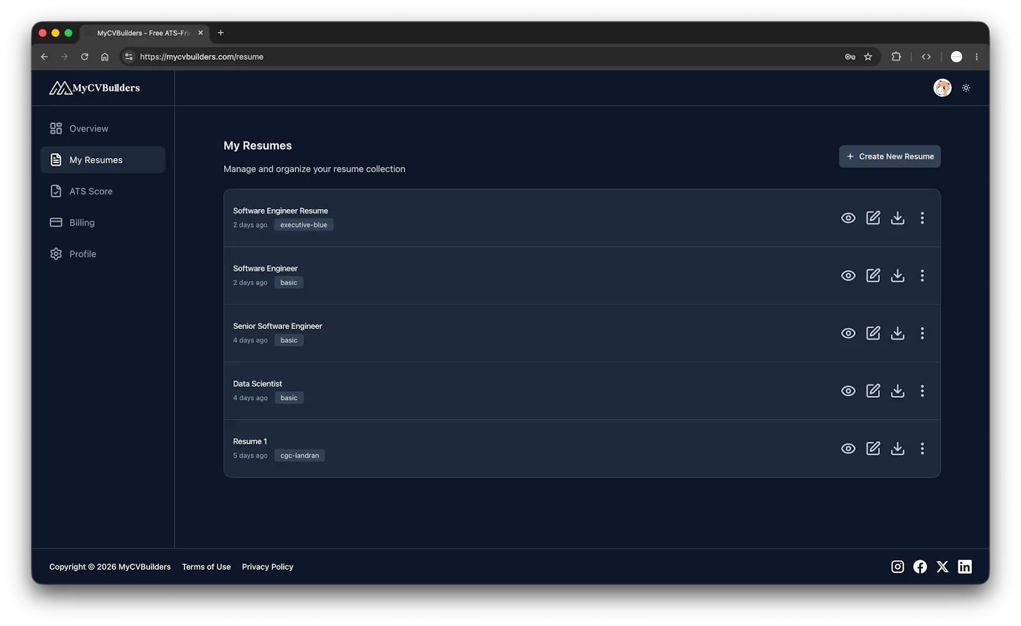Viewport: 1021px width, 626px height.
Task: Click the Create New Resume button
Action: (x=890, y=156)
